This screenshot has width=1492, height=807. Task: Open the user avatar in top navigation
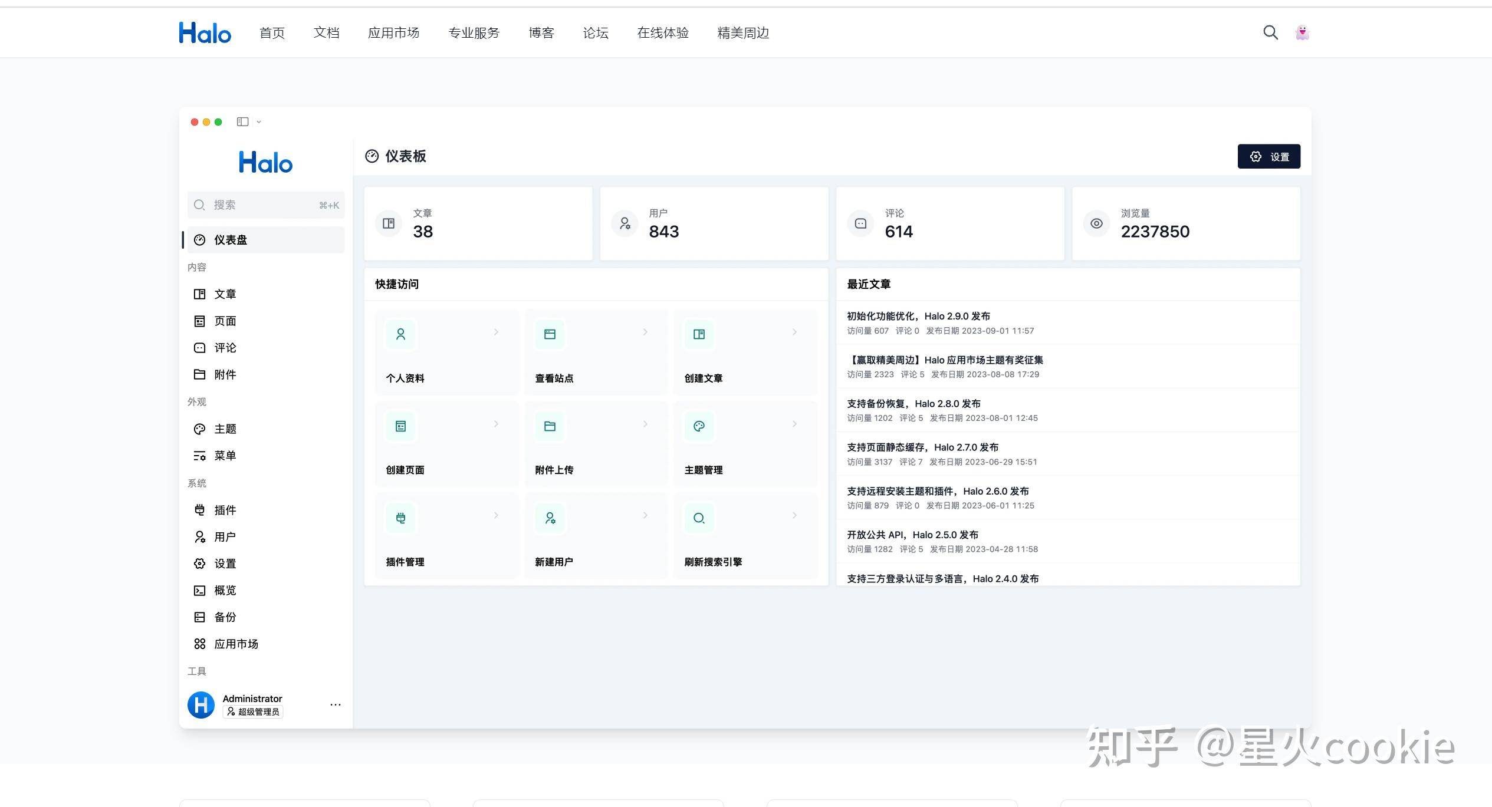click(1302, 32)
